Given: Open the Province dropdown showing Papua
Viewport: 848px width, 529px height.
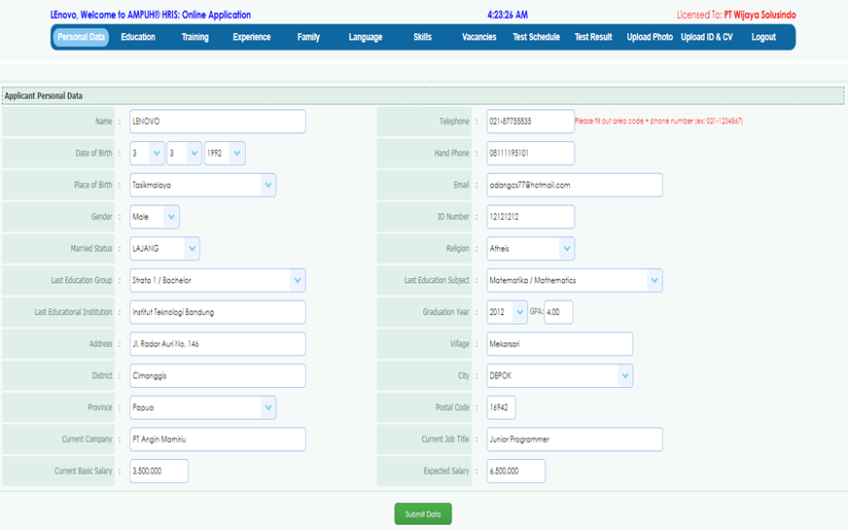Looking at the screenshot, I should 202,407.
